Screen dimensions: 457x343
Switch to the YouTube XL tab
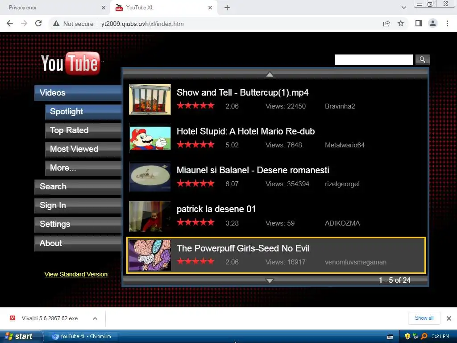coord(163,8)
